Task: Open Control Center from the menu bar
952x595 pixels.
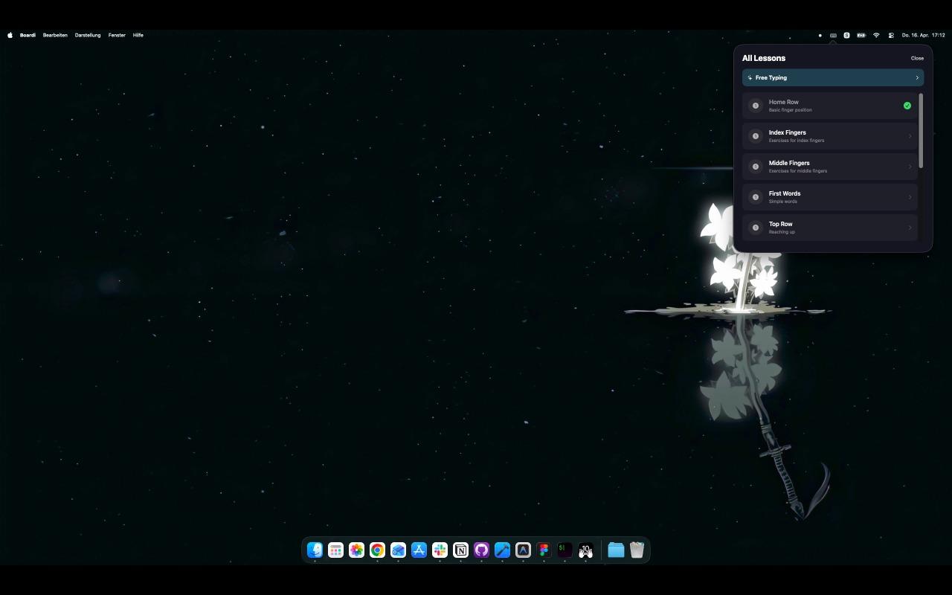Action: click(x=891, y=35)
